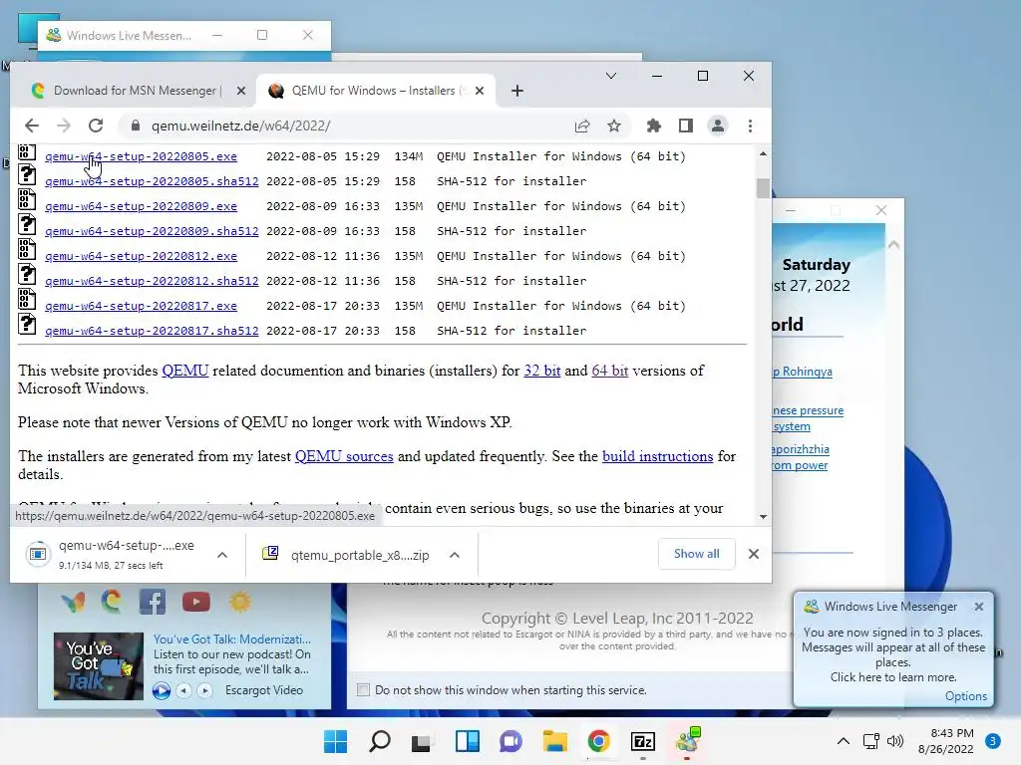Open Windows Live Messenger taskbar icon
This screenshot has width=1021, height=765.
point(687,741)
